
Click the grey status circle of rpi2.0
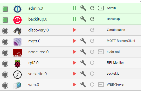click(5, 64)
